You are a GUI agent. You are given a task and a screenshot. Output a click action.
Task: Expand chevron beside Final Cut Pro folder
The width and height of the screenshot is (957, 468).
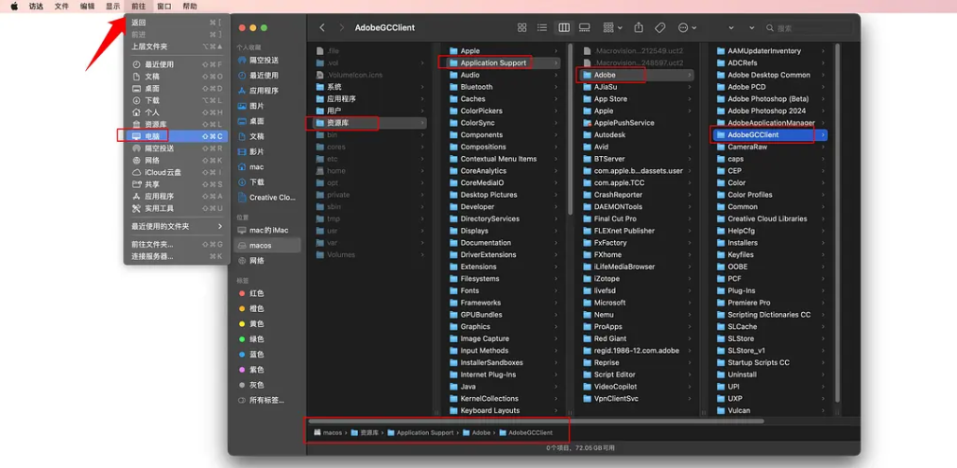[691, 219]
